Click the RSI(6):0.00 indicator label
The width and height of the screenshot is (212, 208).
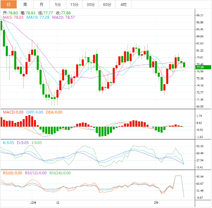point(13,173)
